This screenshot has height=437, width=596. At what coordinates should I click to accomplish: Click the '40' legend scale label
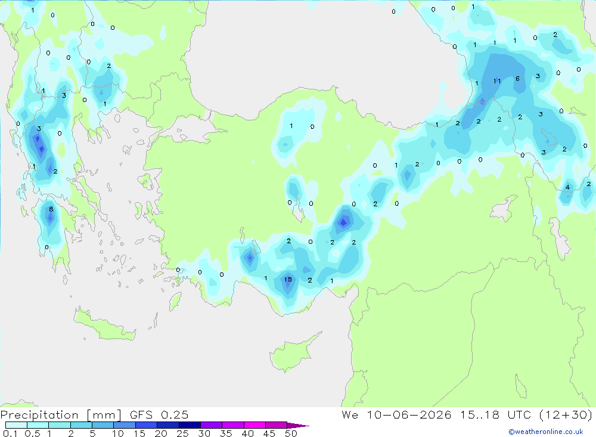pos(247,433)
